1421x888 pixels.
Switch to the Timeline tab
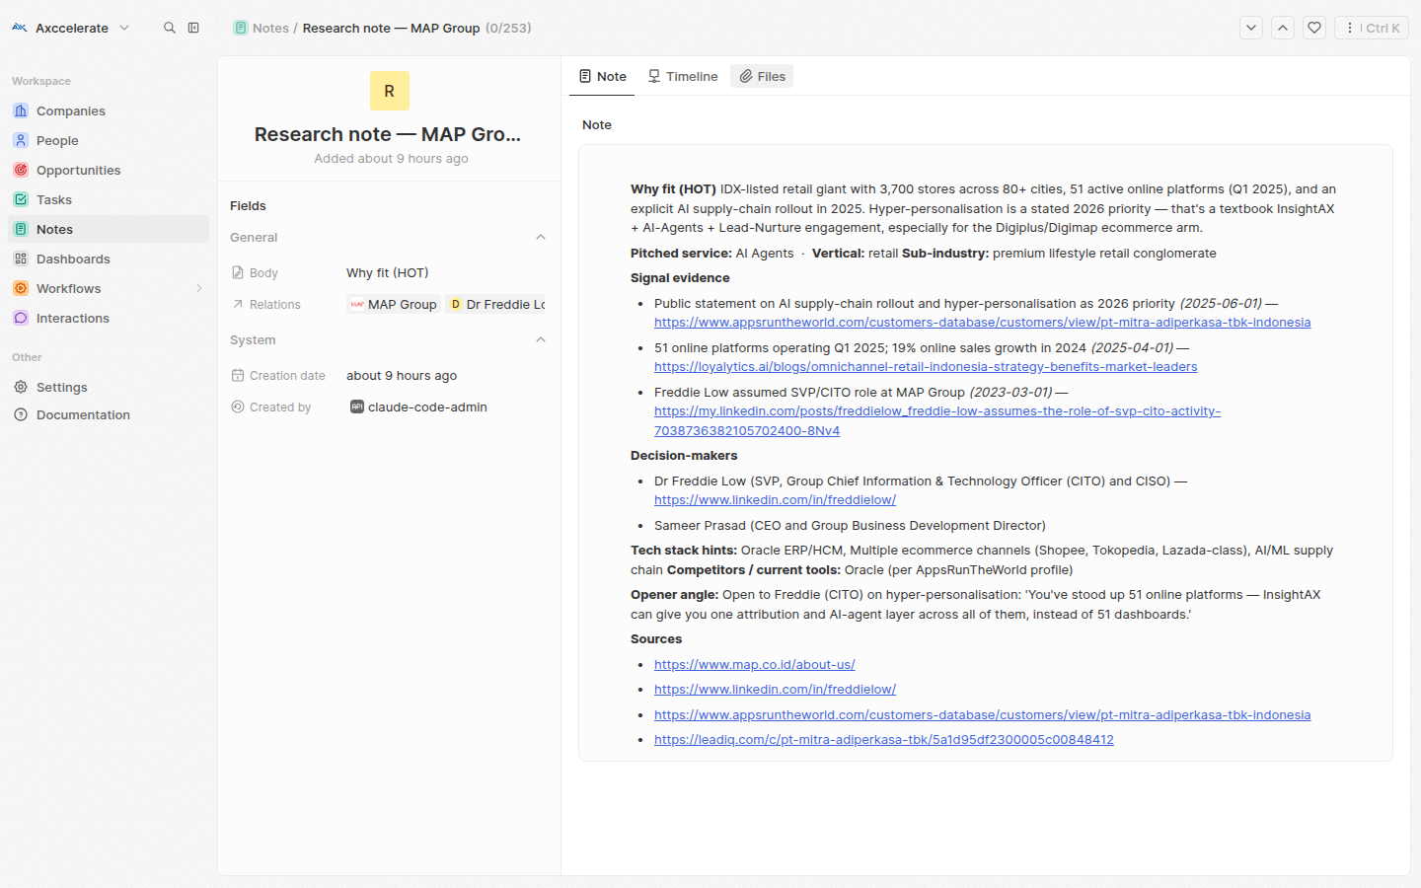(x=682, y=76)
